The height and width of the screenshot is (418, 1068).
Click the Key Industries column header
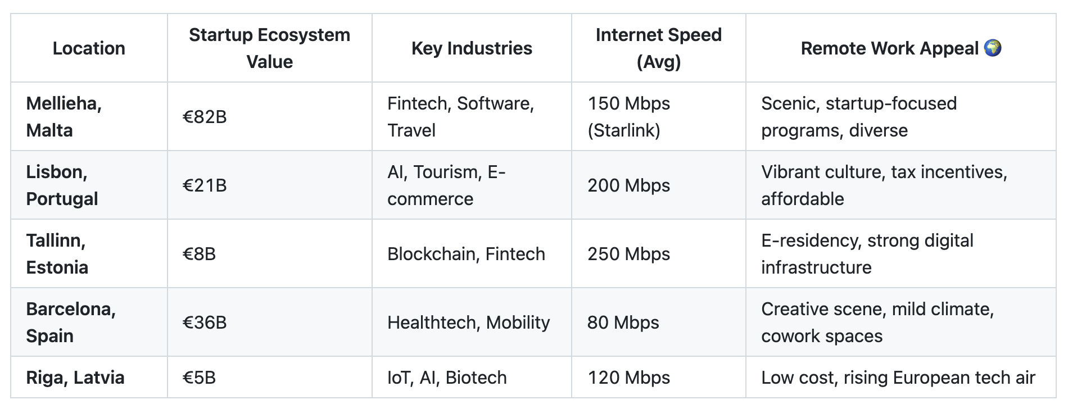tap(472, 48)
